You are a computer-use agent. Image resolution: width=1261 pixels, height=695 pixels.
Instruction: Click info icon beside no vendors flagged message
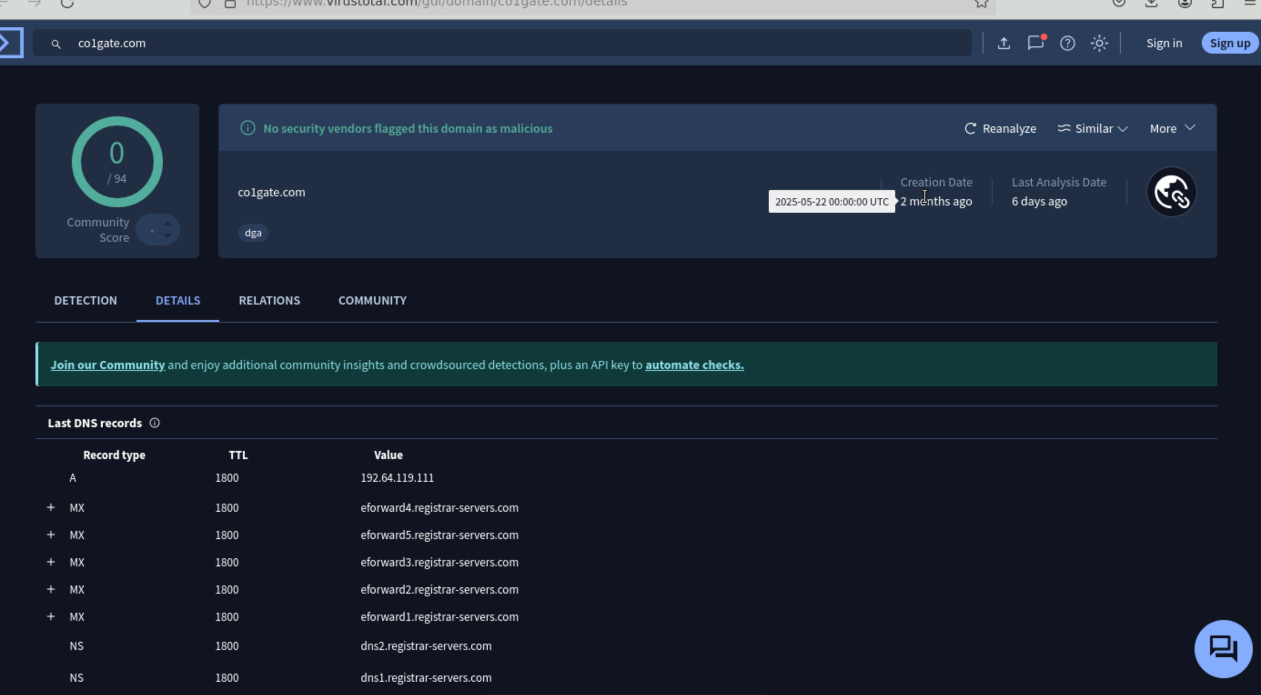click(247, 128)
